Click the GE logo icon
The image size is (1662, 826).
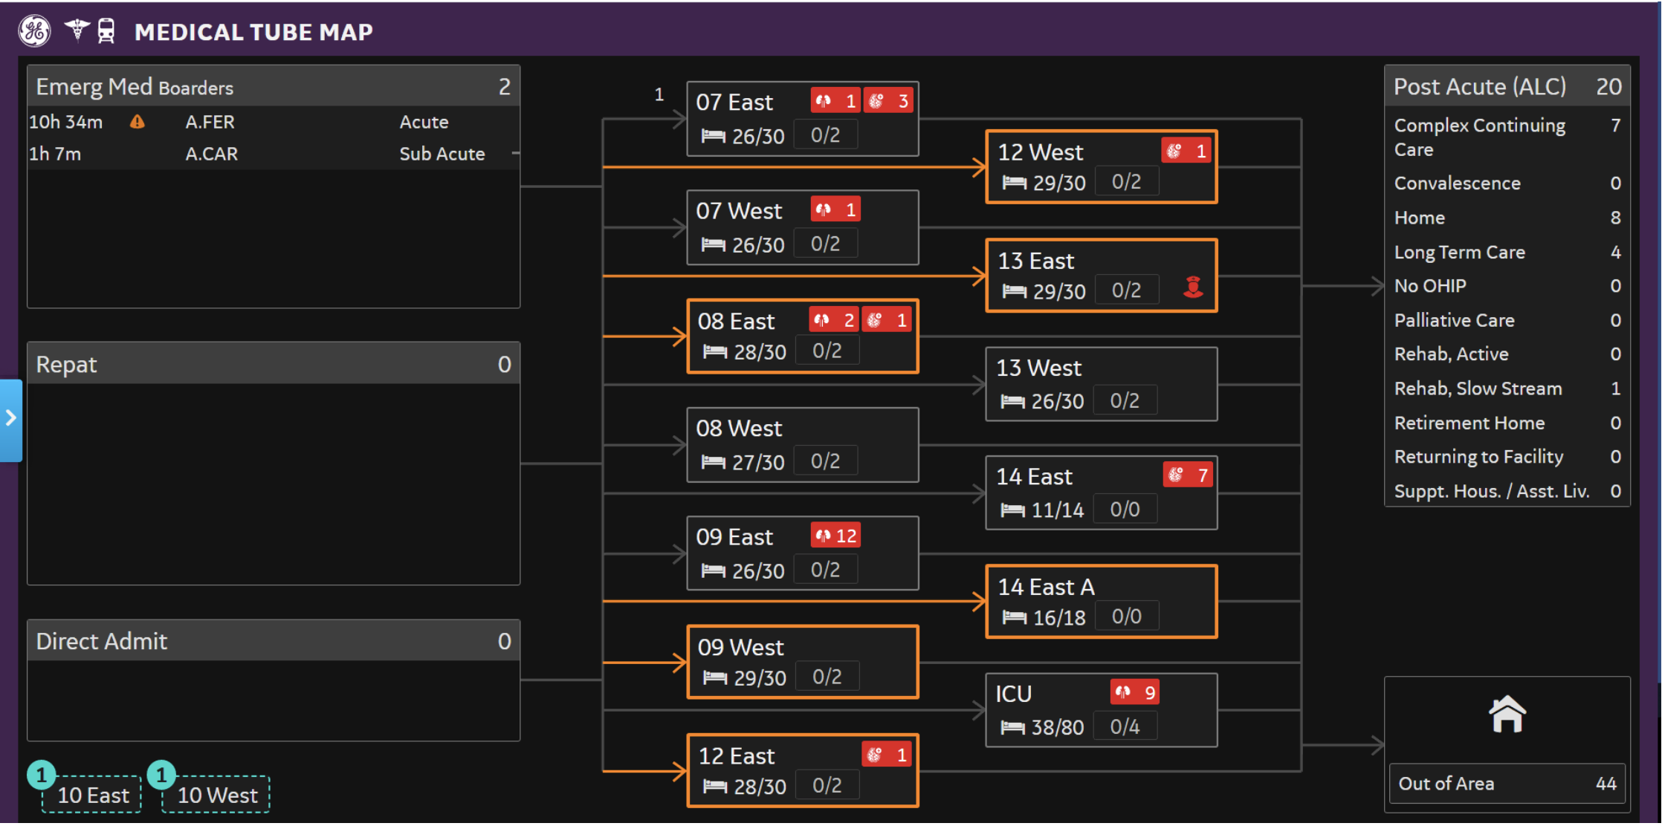[34, 31]
